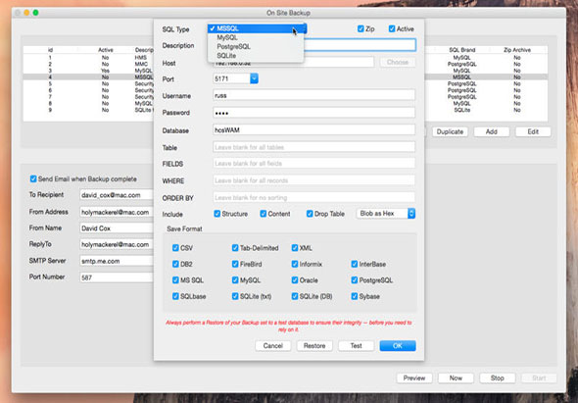
Task: Click the Table input field
Action: pos(314,147)
